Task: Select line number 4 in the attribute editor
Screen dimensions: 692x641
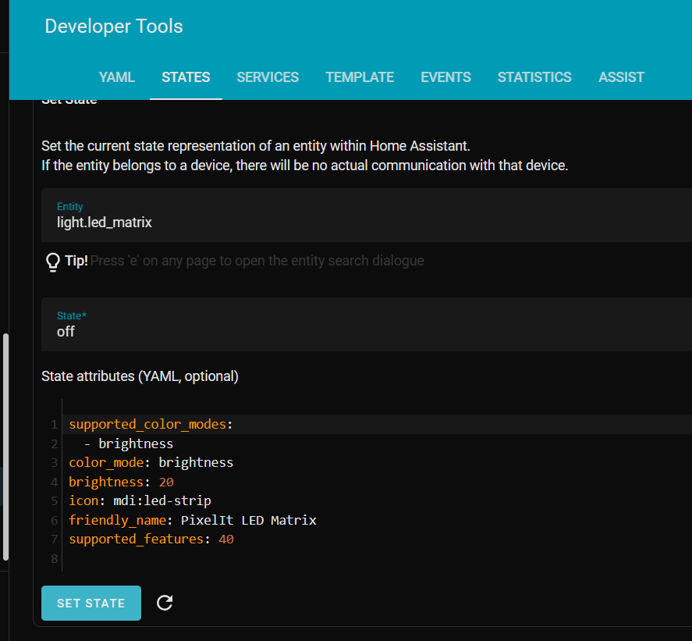Action: (x=53, y=481)
